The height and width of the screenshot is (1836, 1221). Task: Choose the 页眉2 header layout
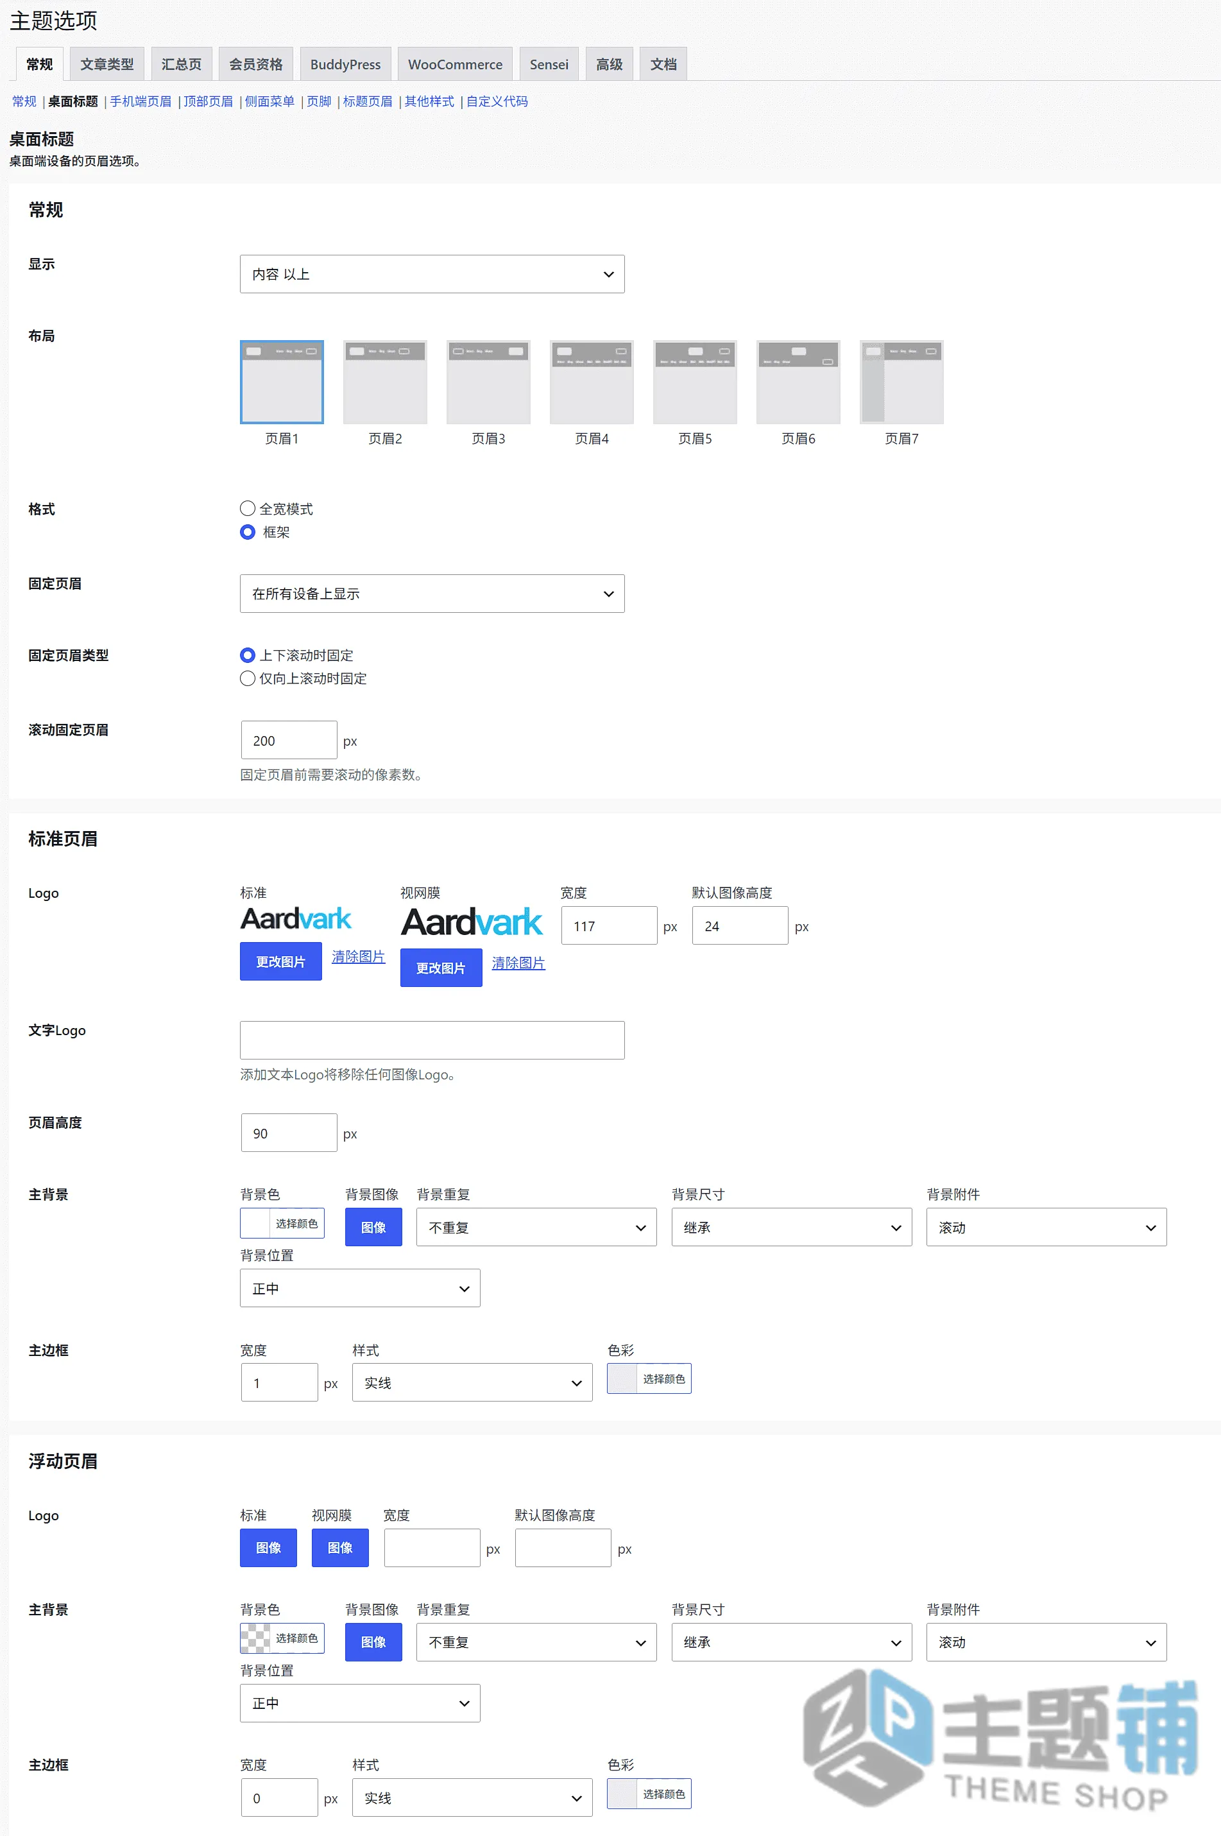pos(386,382)
